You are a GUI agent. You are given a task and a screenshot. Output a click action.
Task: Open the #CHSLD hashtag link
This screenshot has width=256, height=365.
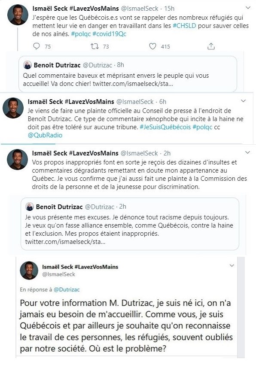tap(185, 26)
